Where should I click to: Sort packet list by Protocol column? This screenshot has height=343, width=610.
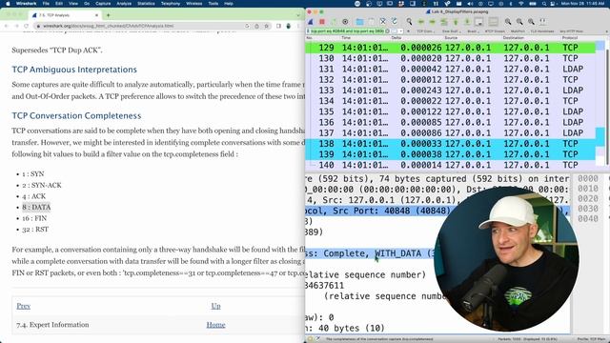570,38
